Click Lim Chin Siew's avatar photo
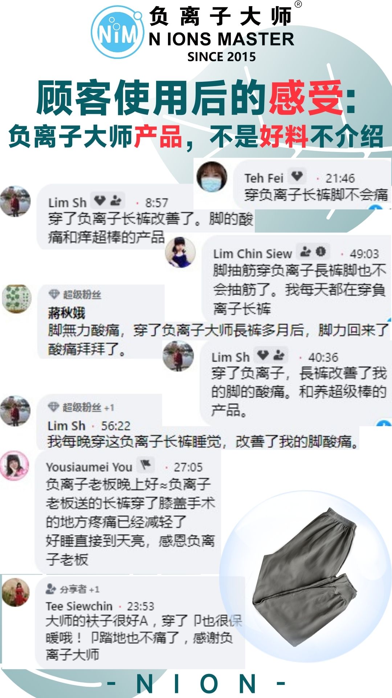 (x=180, y=252)
